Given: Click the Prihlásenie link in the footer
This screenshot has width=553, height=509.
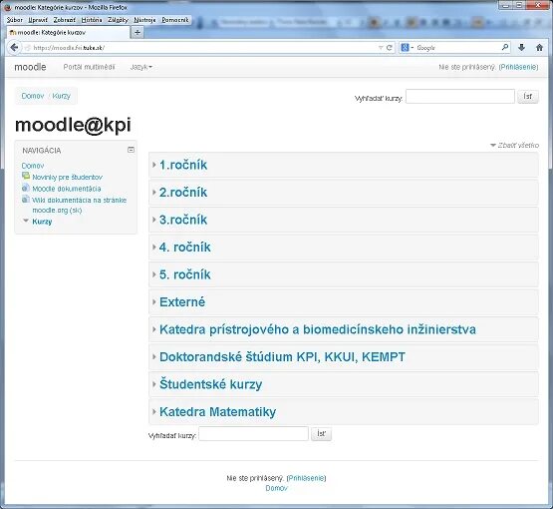Looking at the screenshot, I should [x=306, y=478].
